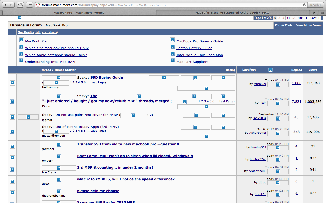The height and width of the screenshot is (203, 326).
Task: Jump to page 51 of threads
Action: 294,18
